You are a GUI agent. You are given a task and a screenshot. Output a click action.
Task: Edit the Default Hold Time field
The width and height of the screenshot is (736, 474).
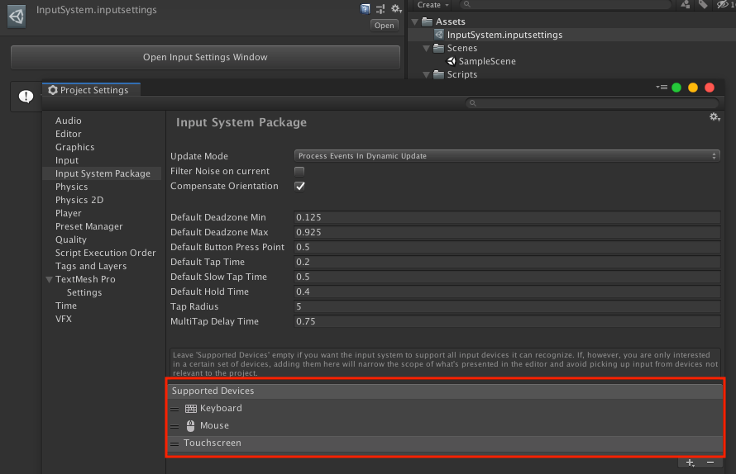[x=506, y=292]
